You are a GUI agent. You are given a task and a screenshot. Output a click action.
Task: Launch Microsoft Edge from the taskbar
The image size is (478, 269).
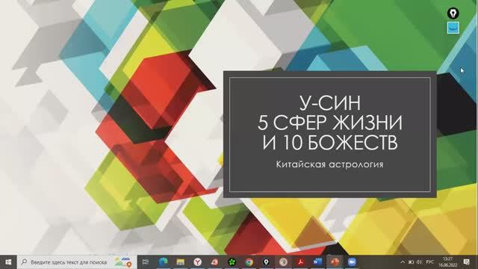tap(163, 262)
